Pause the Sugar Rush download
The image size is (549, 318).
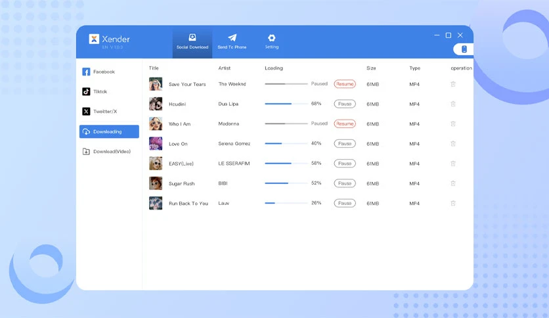tap(345, 183)
